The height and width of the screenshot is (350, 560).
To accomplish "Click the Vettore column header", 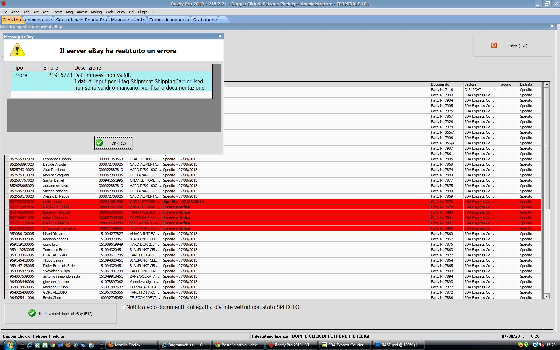I will (480, 84).
